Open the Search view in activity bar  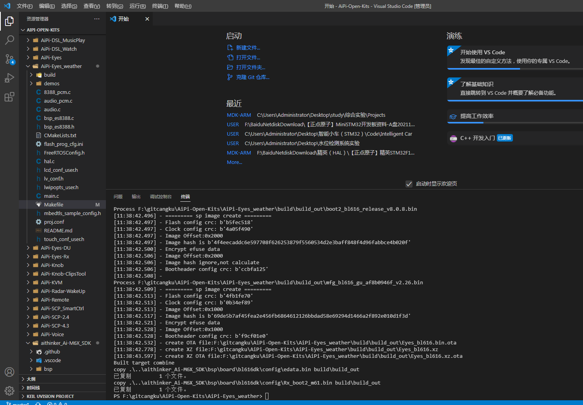[9, 40]
